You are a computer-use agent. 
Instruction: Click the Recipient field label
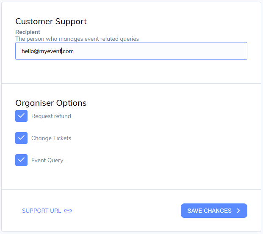28,32
